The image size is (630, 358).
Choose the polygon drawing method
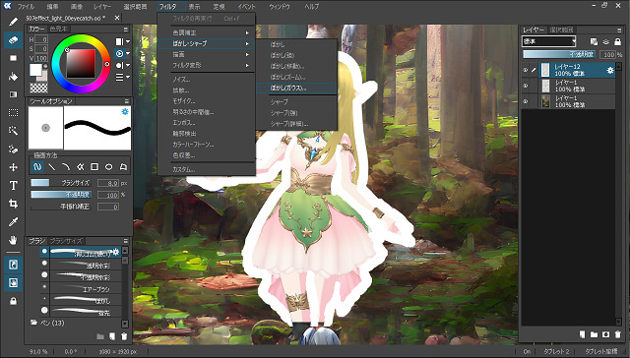pos(123,166)
